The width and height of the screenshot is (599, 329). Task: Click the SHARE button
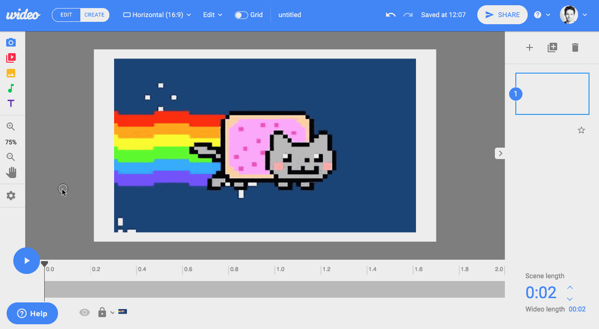click(x=502, y=15)
